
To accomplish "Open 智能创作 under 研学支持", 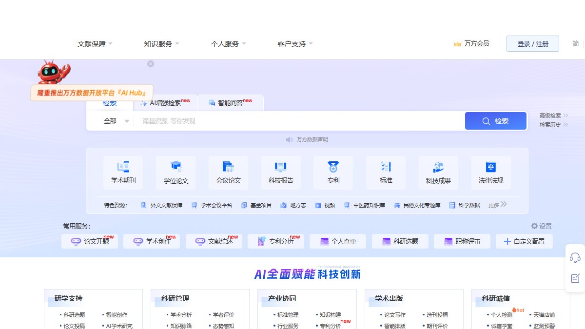I will click(x=117, y=315).
